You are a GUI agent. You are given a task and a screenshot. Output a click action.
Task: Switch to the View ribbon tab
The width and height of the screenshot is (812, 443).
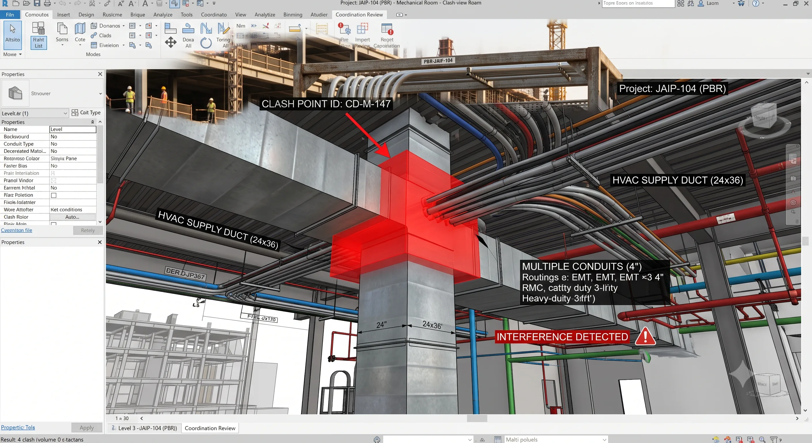click(240, 14)
